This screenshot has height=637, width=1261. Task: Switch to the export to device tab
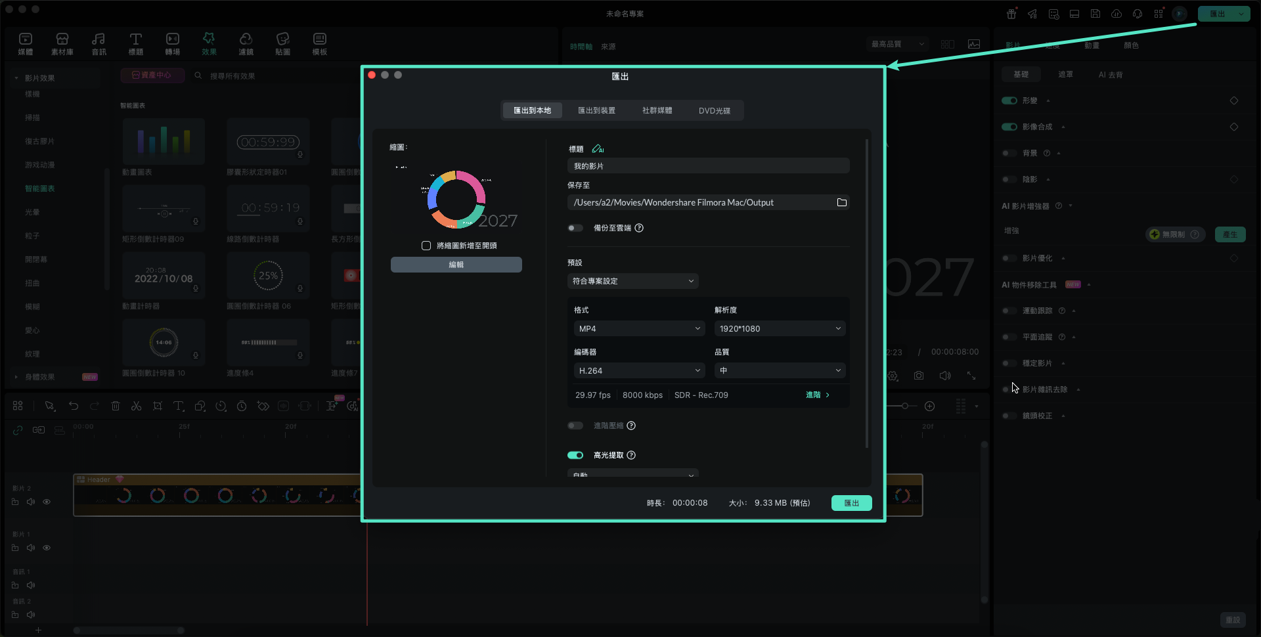pos(596,110)
